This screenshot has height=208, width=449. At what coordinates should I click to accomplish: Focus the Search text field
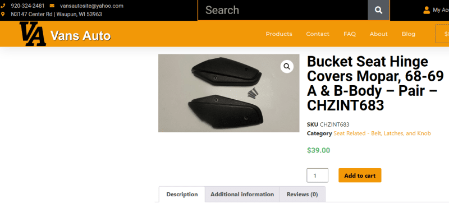[283, 10]
